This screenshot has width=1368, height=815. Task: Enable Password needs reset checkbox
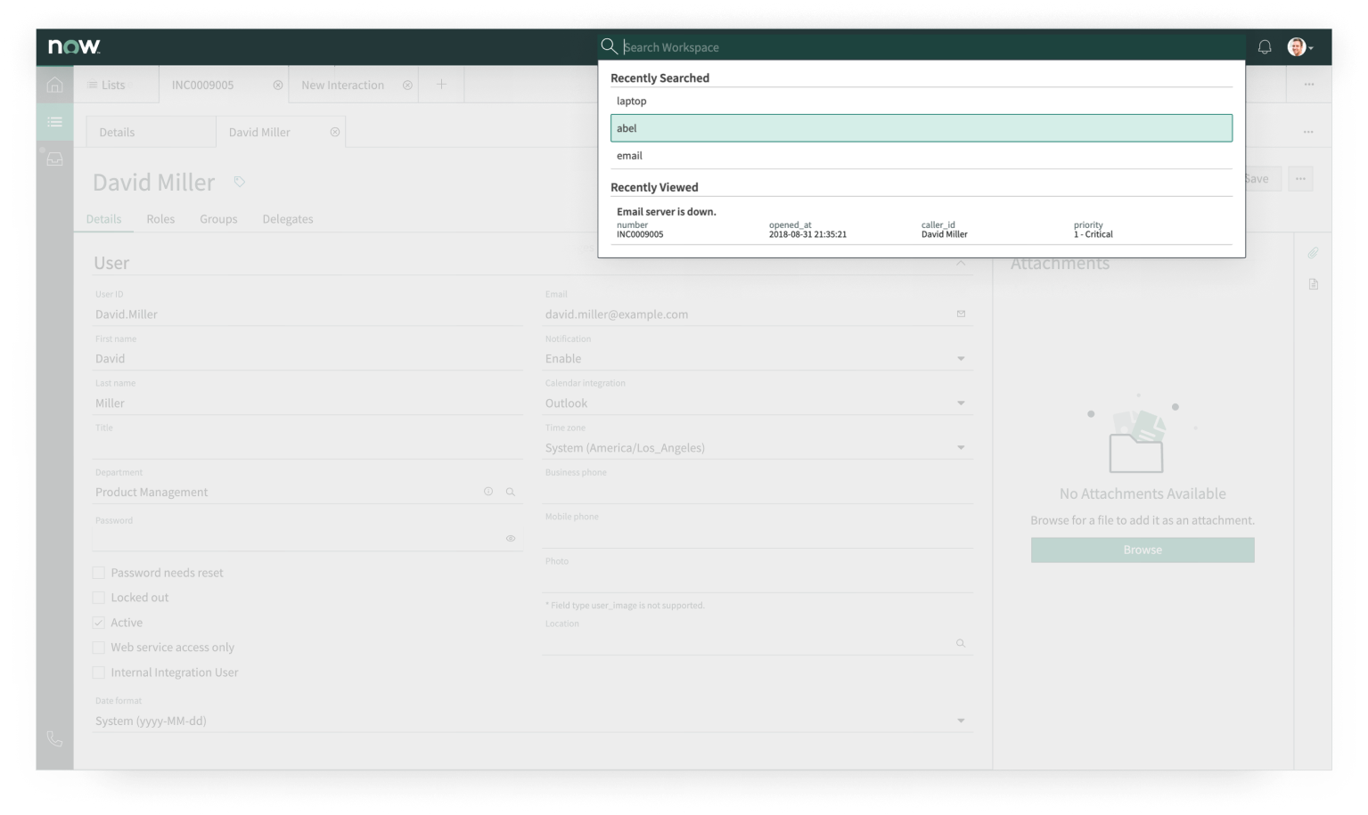[99, 573]
